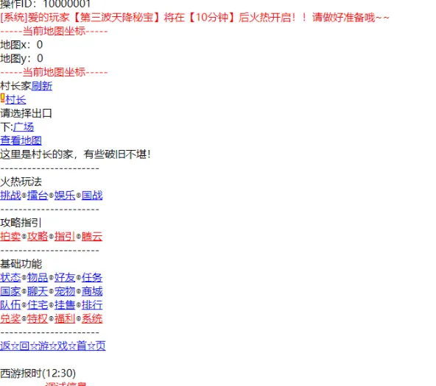Click the 基础功能 section heading
Image resolution: width=436 pixels, height=386 pixels.
[21, 264]
